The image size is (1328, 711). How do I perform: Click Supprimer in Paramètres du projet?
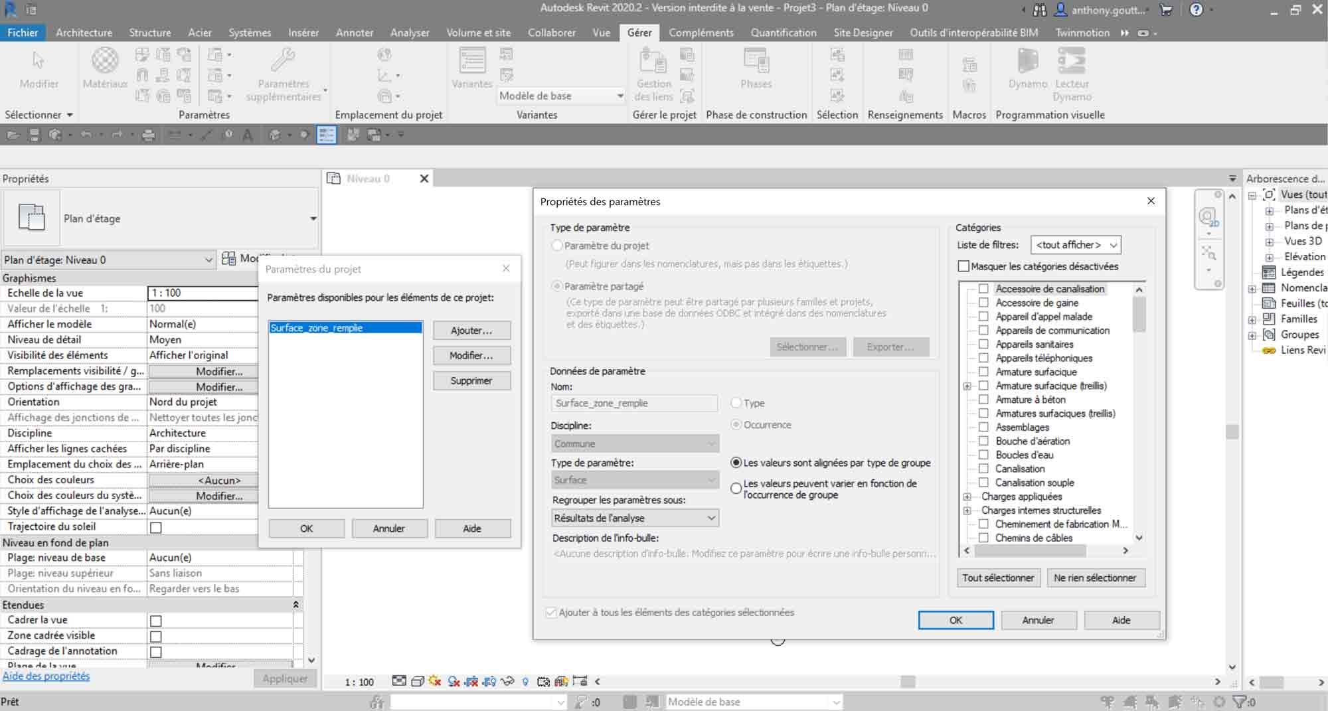click(x=471, y=381)
